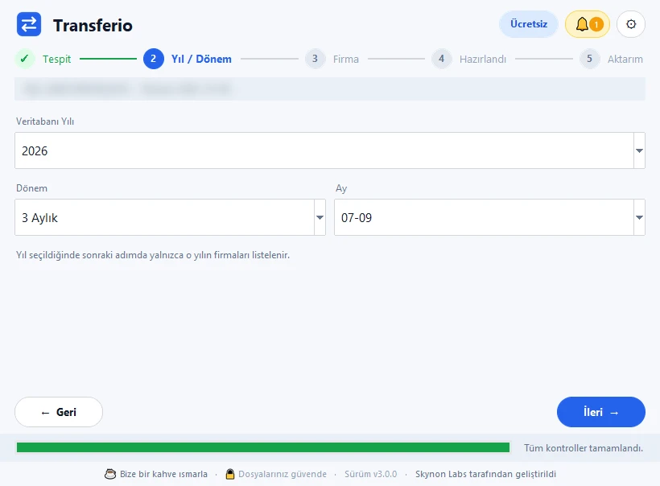Switch to the Firma step label
Image resolution: width=660 pixels, height=486 pixels.
346,60
